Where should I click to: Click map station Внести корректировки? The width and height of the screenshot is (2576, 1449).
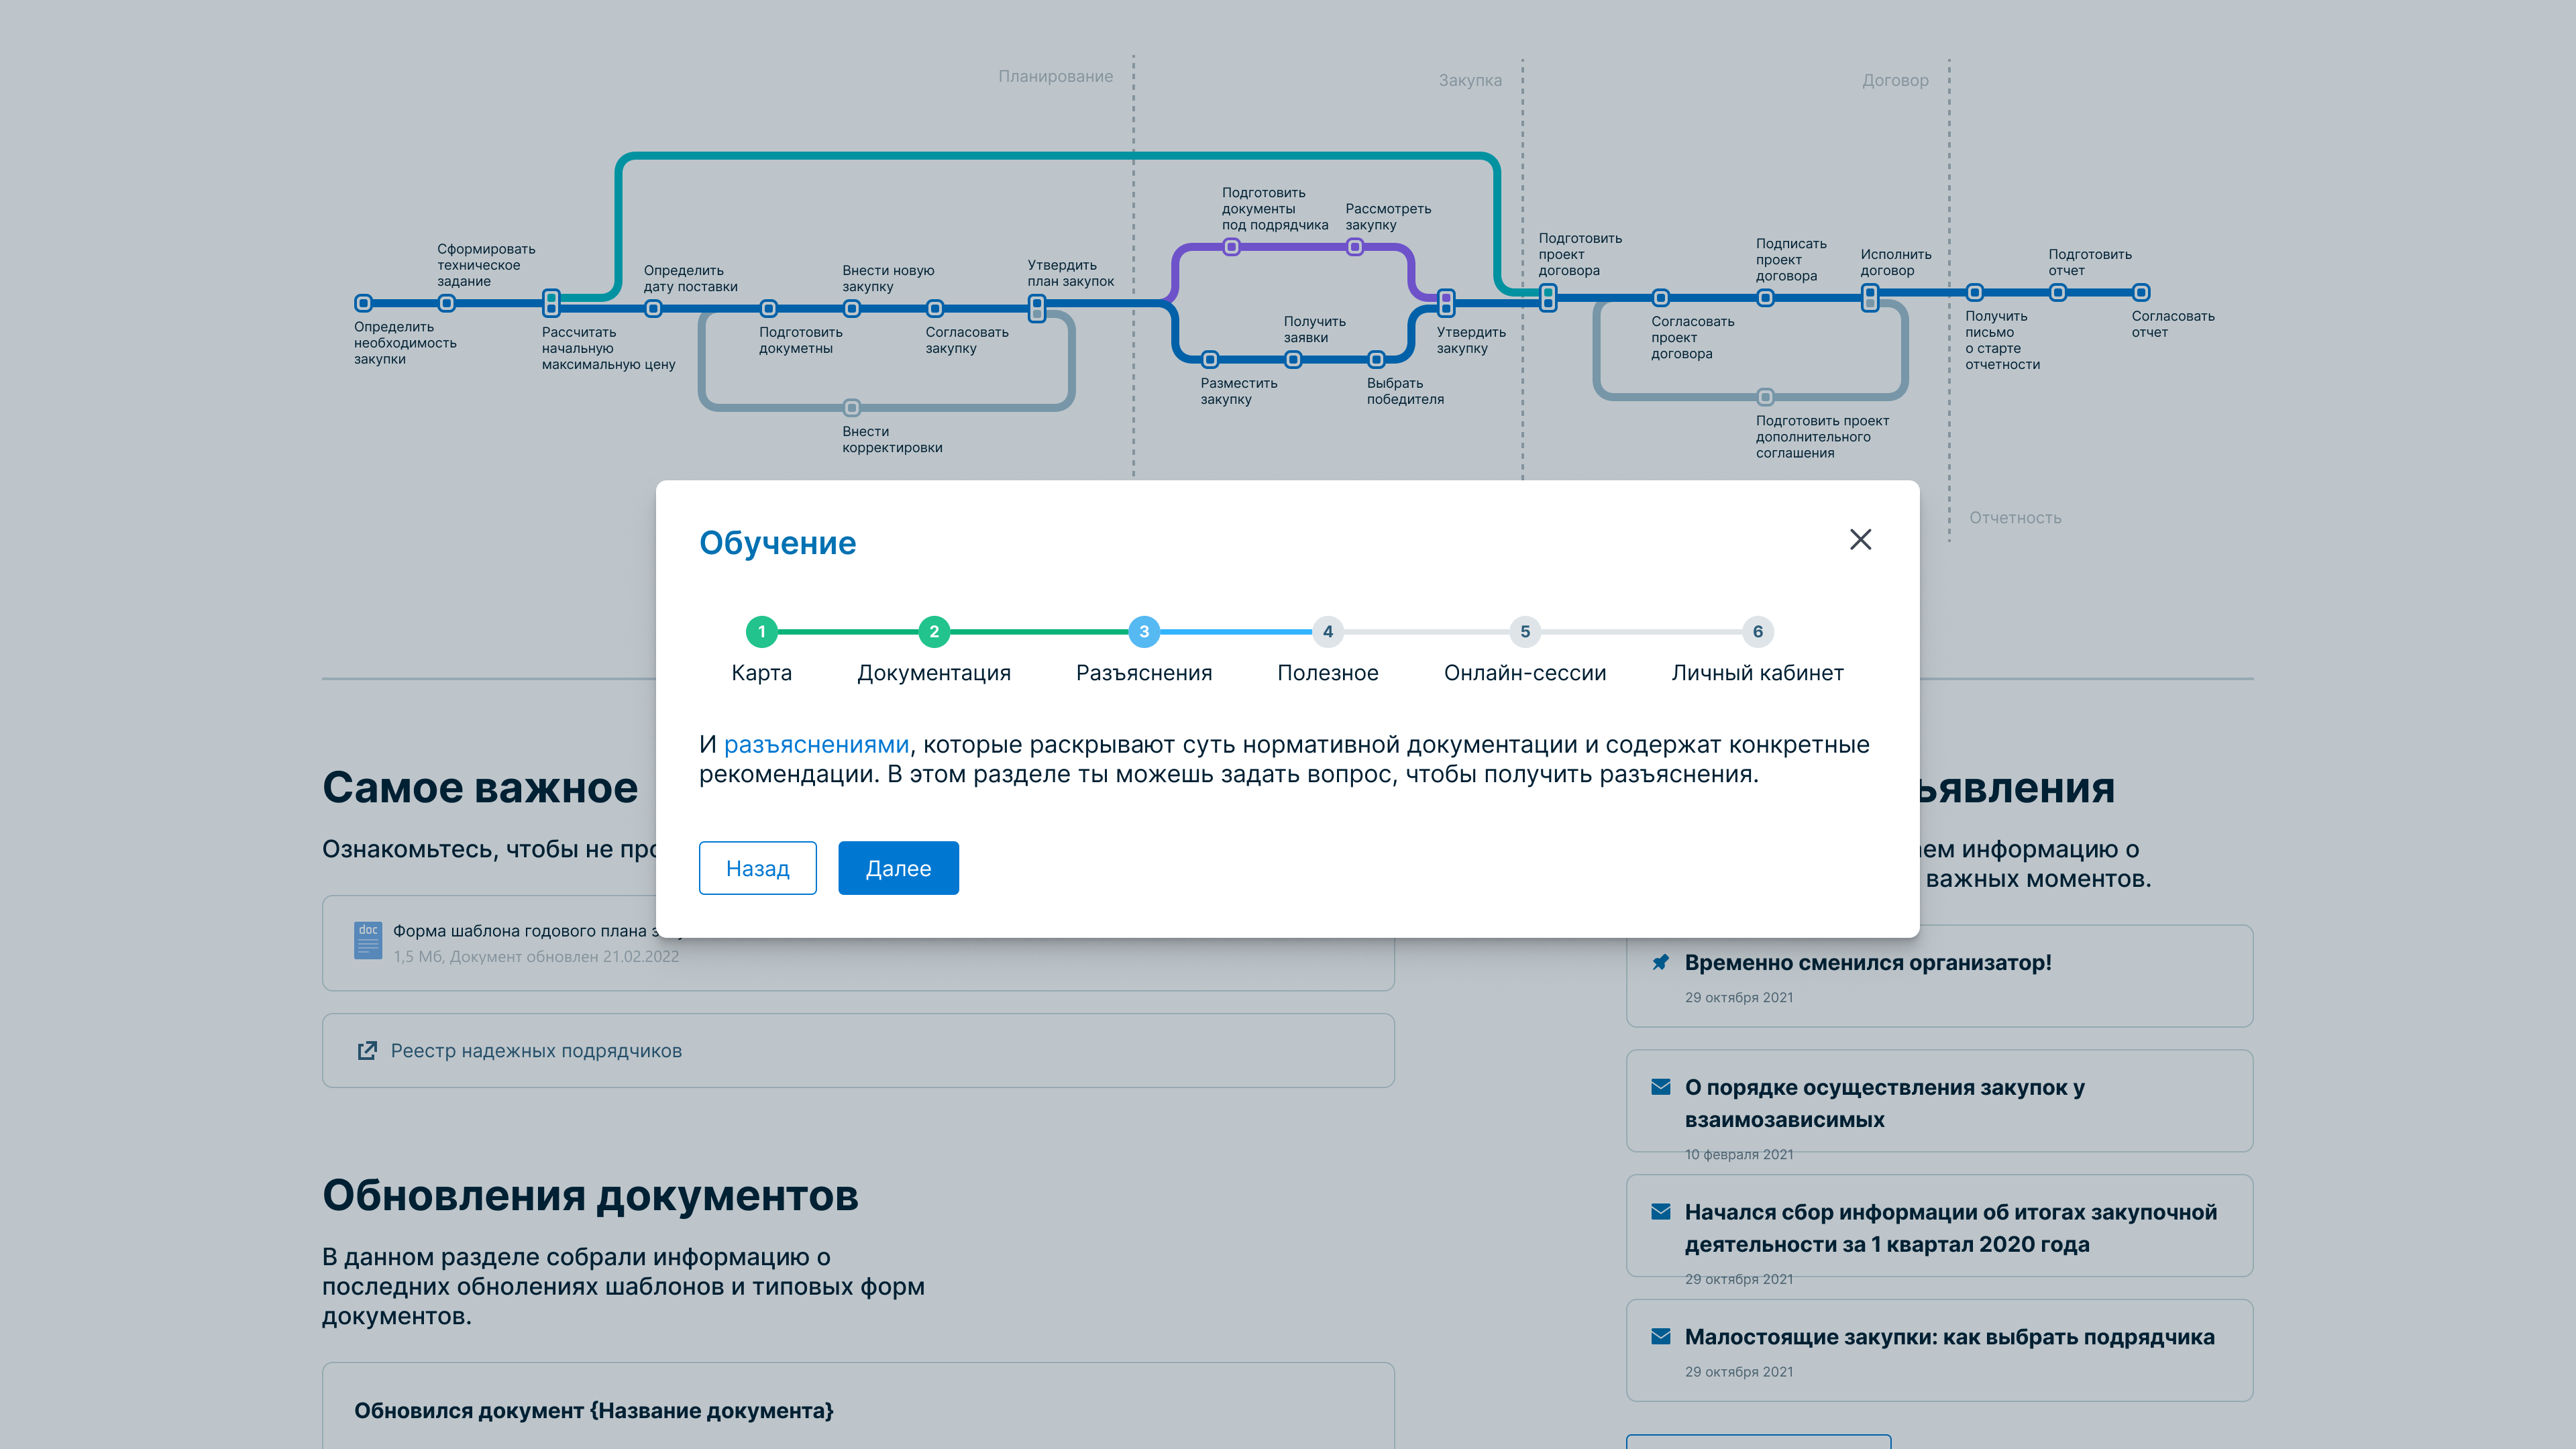click(x=851, y=408)
